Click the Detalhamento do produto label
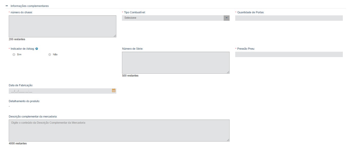 coord(24,101)
